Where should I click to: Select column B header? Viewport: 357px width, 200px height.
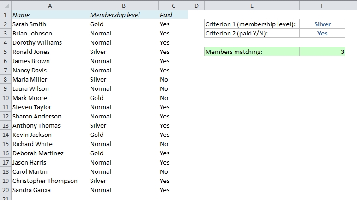coord(124,6)
